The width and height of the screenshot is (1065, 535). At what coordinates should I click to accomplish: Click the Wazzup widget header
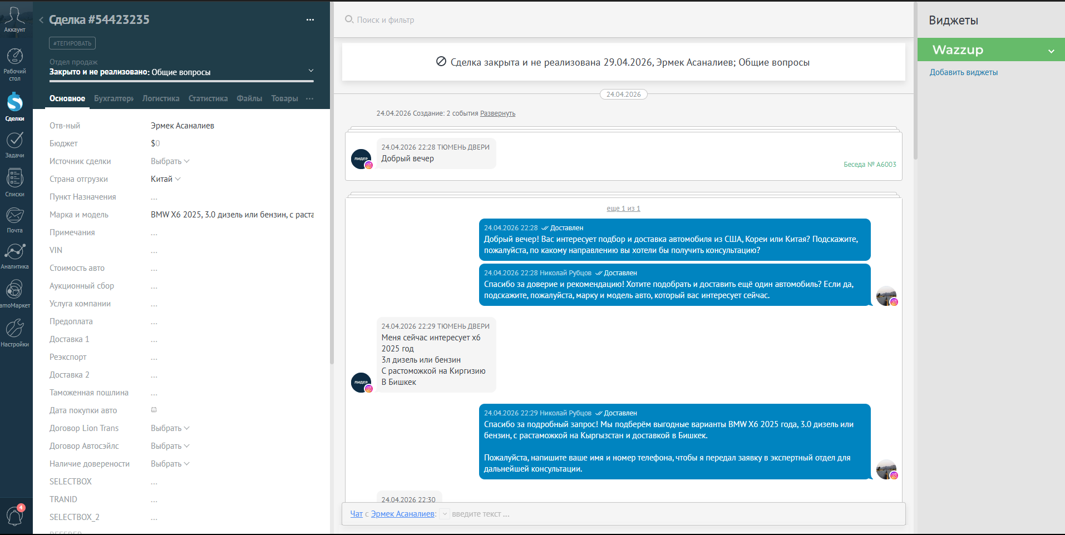(991, 49)
